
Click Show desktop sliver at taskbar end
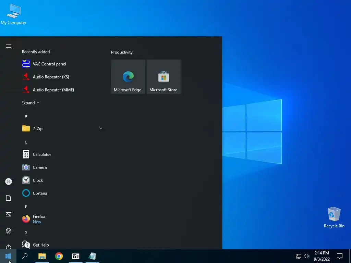click(350, 256)
